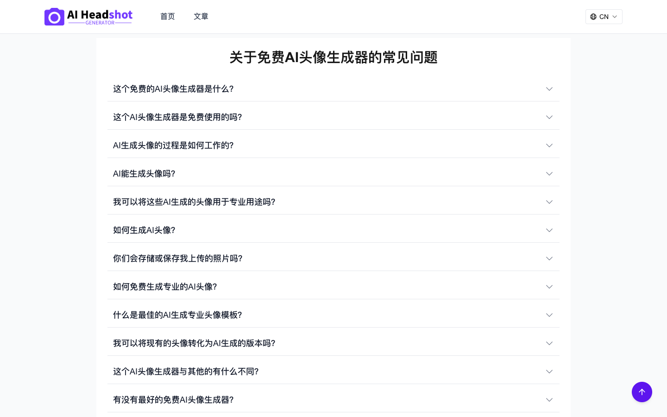This screenshot has height=417, width=667.
Task: Open FAQ 我可以将现有的头像转化为AI生成的版本吗
Action: (x=194, y=343)
